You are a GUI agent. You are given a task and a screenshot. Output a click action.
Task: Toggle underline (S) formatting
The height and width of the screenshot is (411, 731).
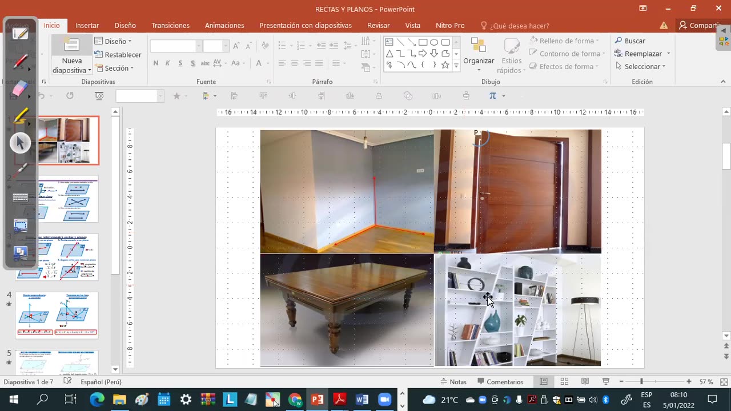click(180, 63)
